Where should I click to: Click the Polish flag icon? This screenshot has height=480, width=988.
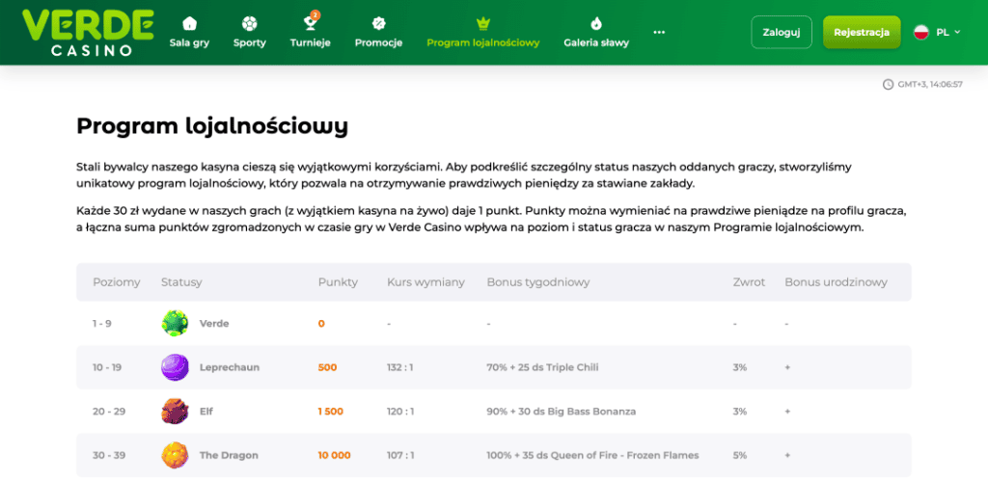921,32
